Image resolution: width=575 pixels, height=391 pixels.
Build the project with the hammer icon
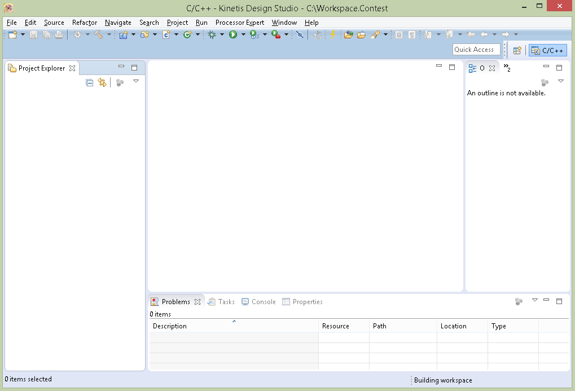(x=99, y=34)
